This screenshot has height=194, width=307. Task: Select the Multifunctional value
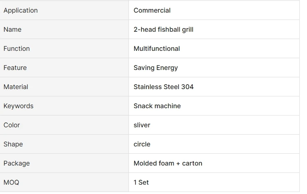coord(157,49)
